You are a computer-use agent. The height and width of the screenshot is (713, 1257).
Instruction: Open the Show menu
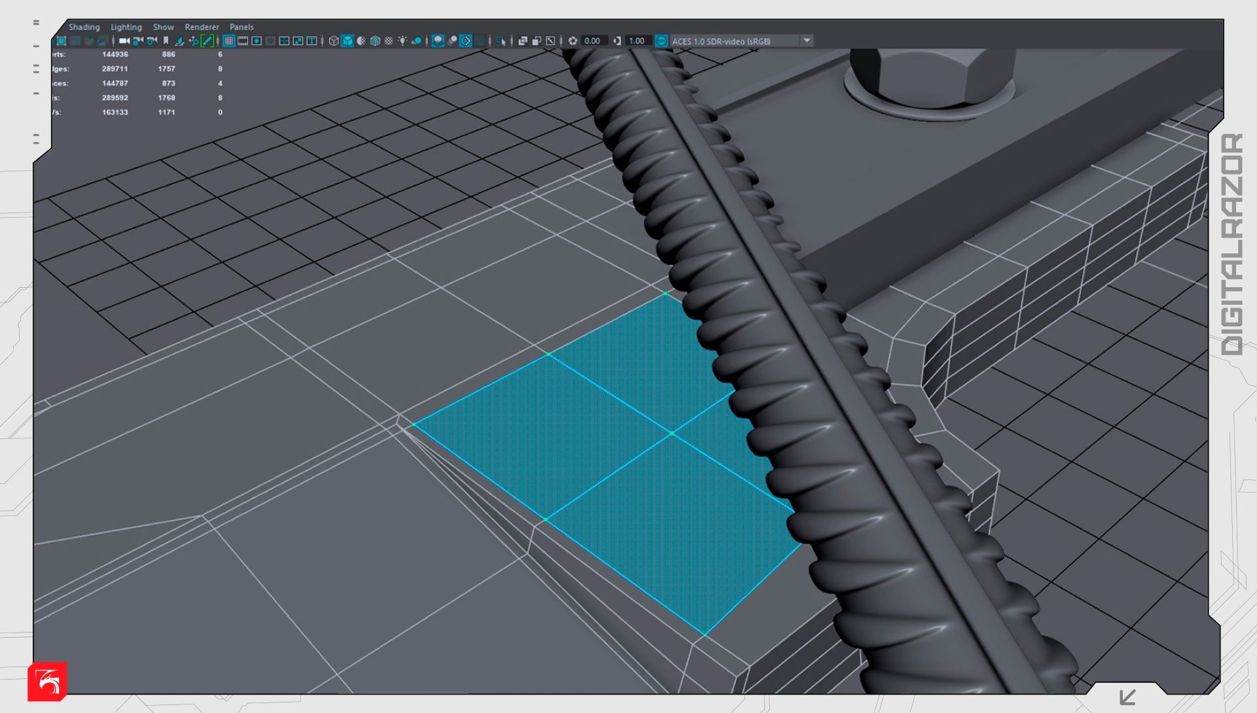[x=163, y=27]
